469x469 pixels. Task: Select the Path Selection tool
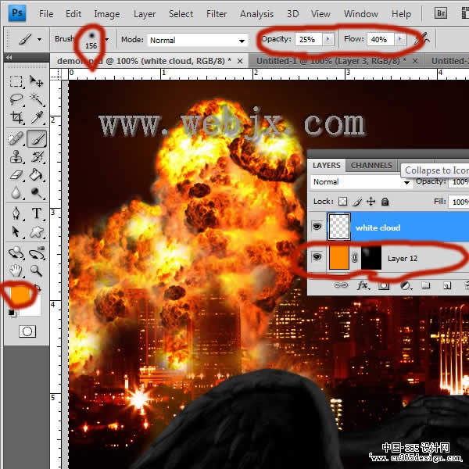pyautogui.click(x=16, y=231)
